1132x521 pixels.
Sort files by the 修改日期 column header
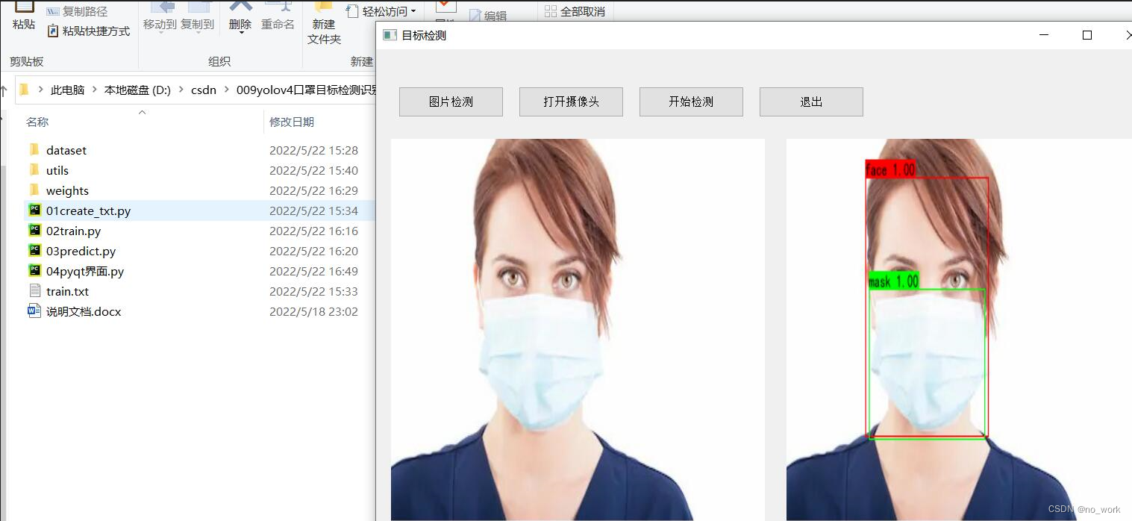pos(292,122)
